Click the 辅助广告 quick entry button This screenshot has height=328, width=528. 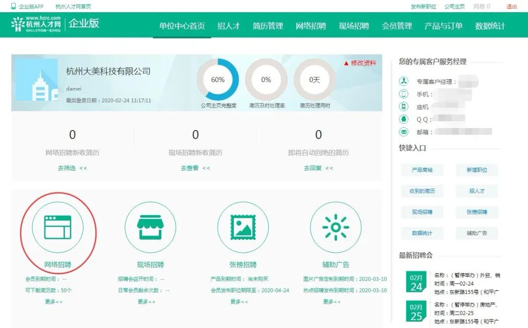(477, 233)
